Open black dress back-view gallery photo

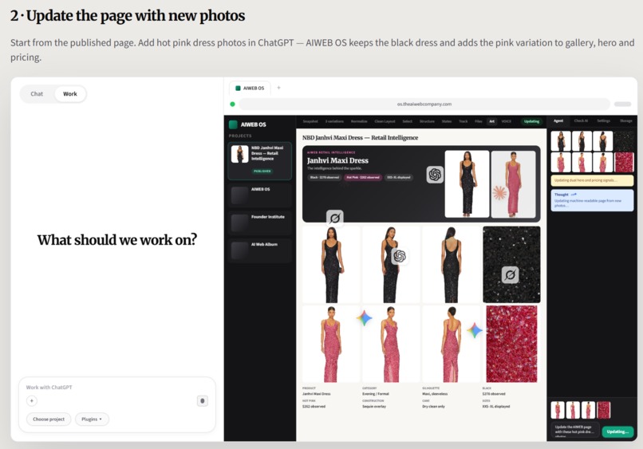coord(451,265)
